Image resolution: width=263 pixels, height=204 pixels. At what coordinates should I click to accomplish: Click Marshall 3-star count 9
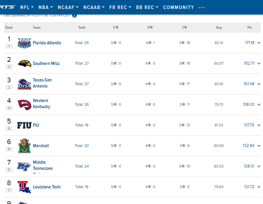click(185, 145)
